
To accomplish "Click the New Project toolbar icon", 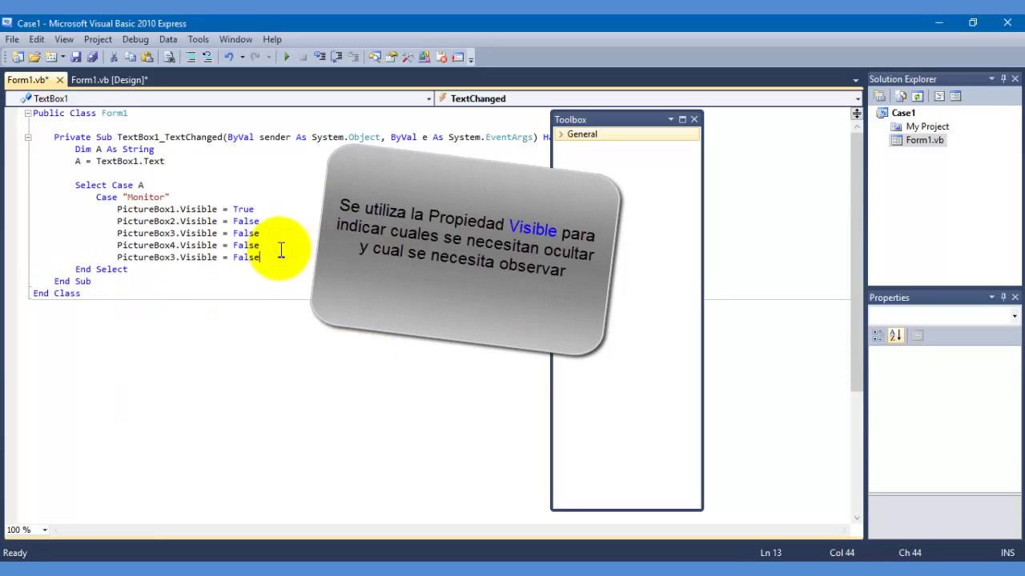I will click(x=18, y=58).
